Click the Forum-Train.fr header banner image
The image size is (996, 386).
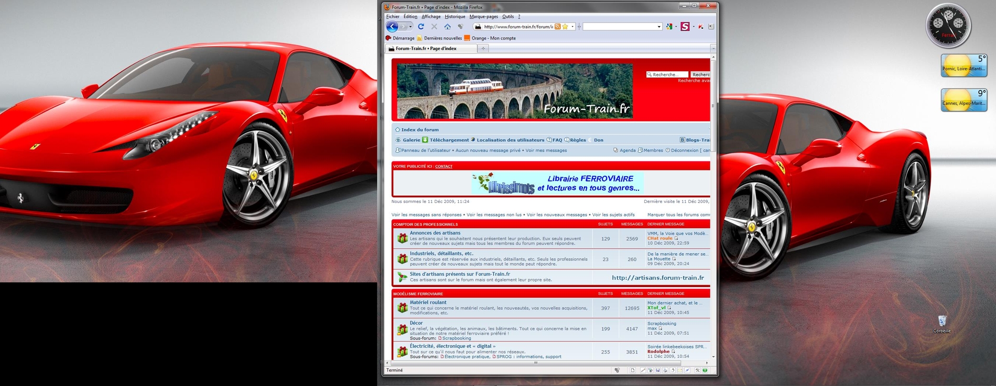click(x=515, y=92)
